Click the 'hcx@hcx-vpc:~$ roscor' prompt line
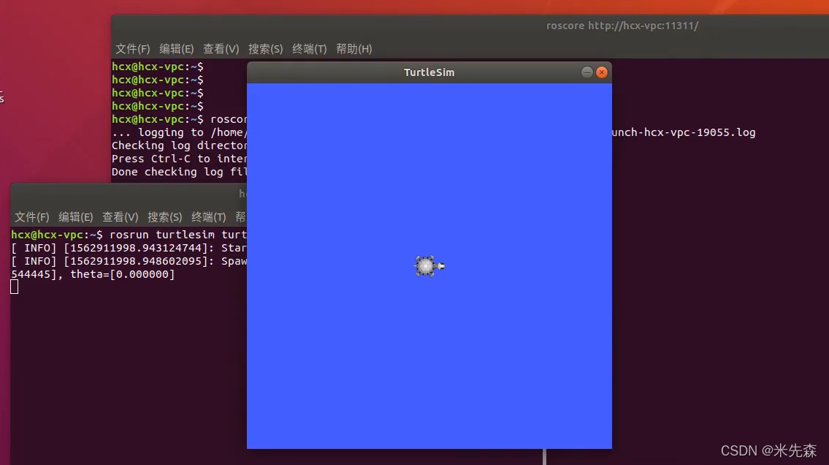This screenshot has height=465, width=829. 179,119
